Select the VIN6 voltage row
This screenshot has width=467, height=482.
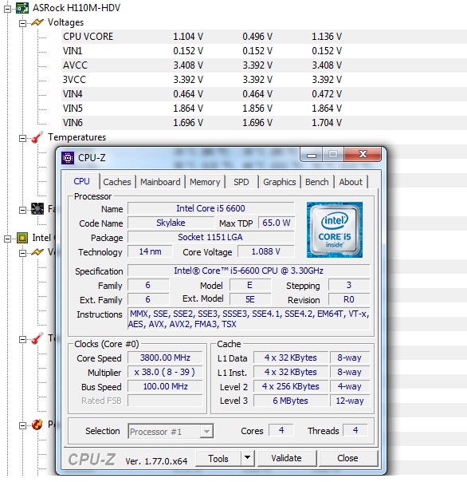[264, 123]
